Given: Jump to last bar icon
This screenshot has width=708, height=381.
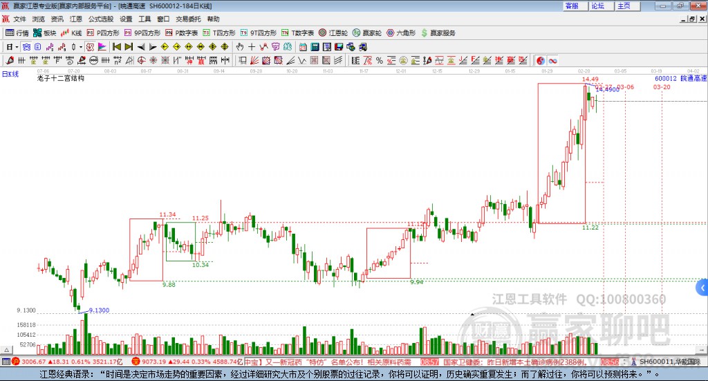Looking at the screenshot, I should [x=129, y=47].
